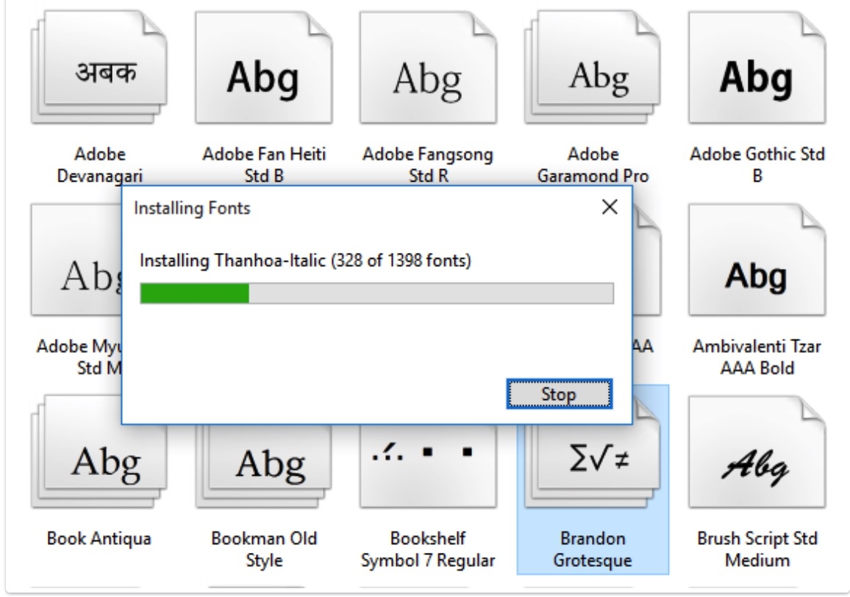The width and height of the screenshot is (850, 597).
Task: Click the 'Adobe Garamond Pro' label
Action: pyautogui.click(x=593, y=165)
